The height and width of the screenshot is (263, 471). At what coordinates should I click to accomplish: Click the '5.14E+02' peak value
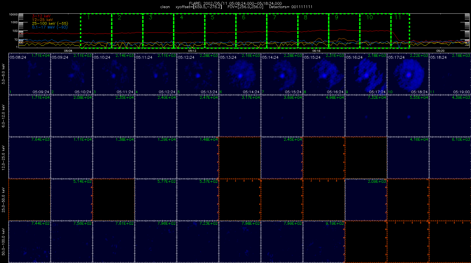point(82,182)
